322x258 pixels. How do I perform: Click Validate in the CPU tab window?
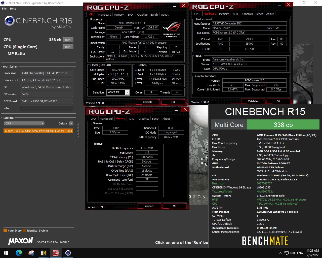[148, 102]
